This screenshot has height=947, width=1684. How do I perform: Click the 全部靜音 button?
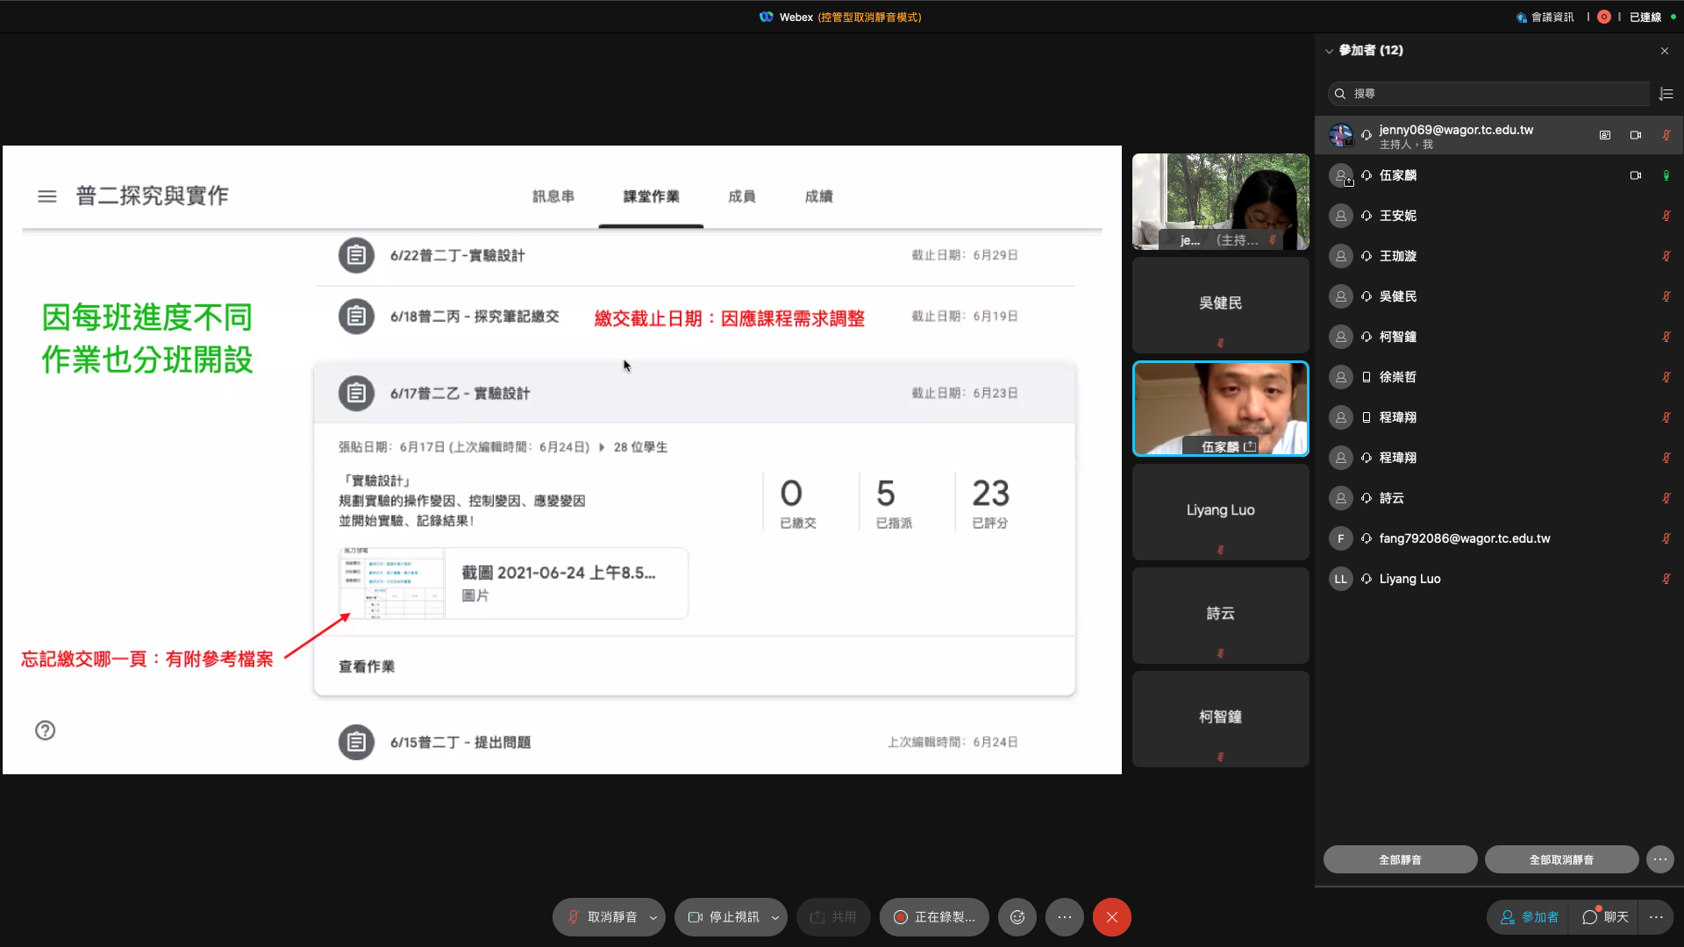point(1400,859)
